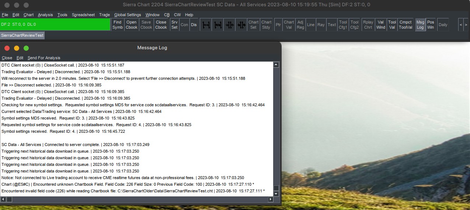The height and width of the screenshot is (210, 470).
Task: Open Edit menu in Message Log
Action: 20,58
